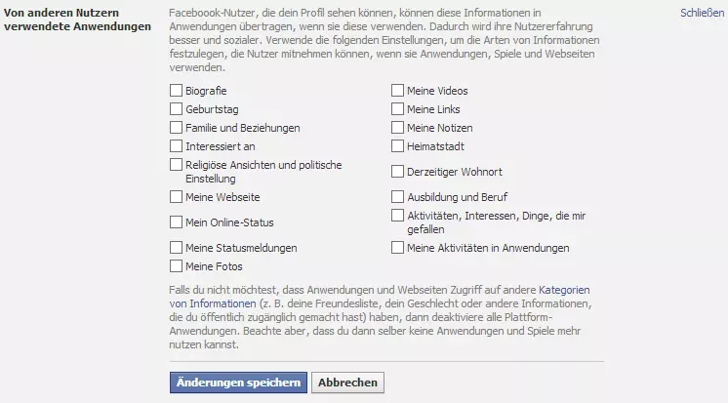Check the Meine Webseite box
The image size is (728, 403).
pyautogui.click(x=176, y=197)
